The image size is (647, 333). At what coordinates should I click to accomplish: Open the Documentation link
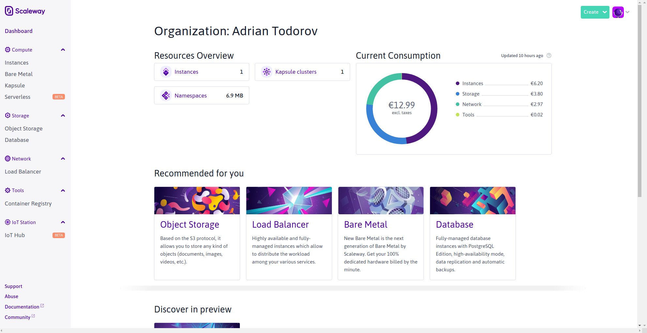(22, 307)
